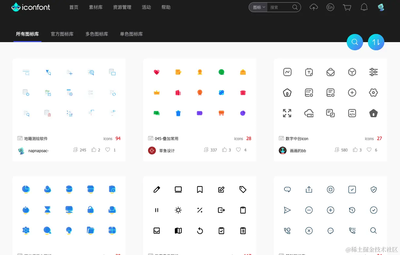Select the blue folder icon in blue set
Screen dimensions: 400x255
pyautogui.click(x=91, y=231)
